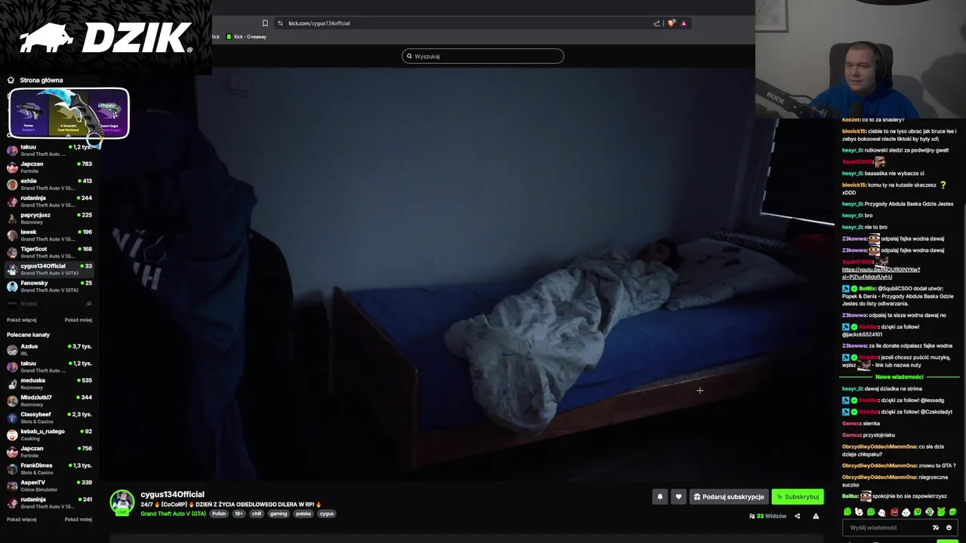Click the gaming tag
The height and width of the screenshot is (543, 966).
(279, 514)
